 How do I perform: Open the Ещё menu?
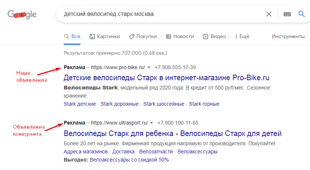[242, 37]
